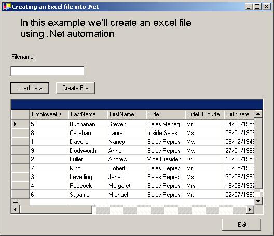The width and height of the screenshot is (274, 236).
Task: Click the cell containing Davolio
Action: (x=88, y=141)
